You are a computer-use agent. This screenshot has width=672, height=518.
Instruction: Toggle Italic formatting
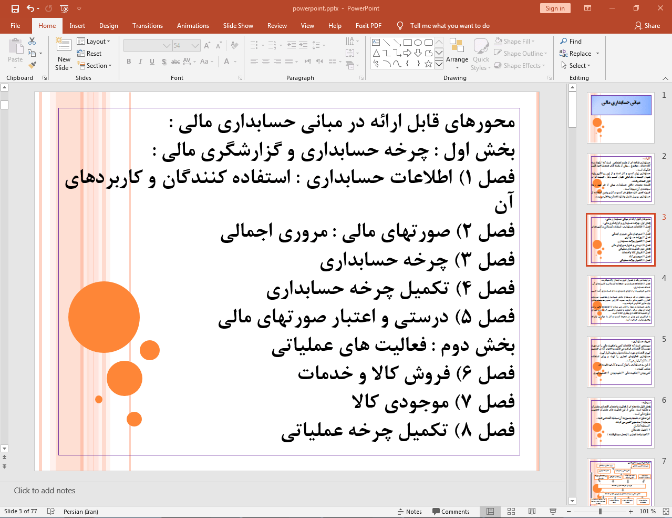point(140,62)
